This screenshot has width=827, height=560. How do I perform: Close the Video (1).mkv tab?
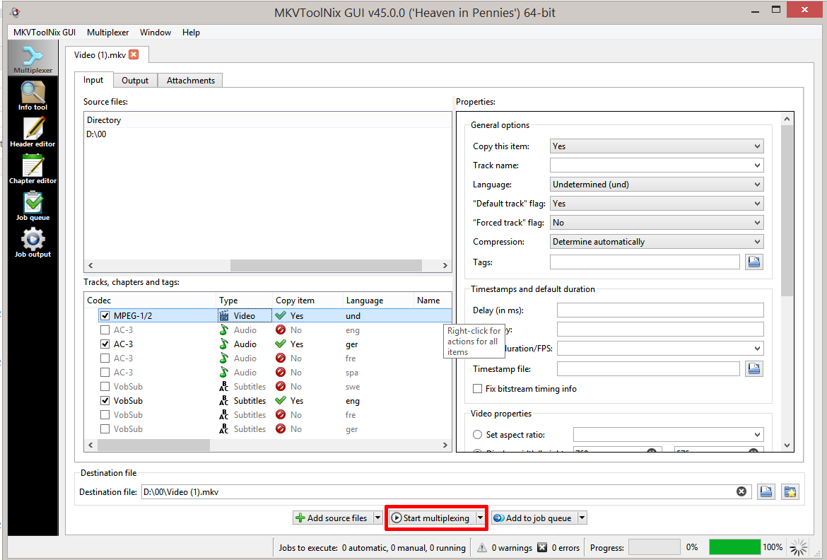click(x=134, y=54)
